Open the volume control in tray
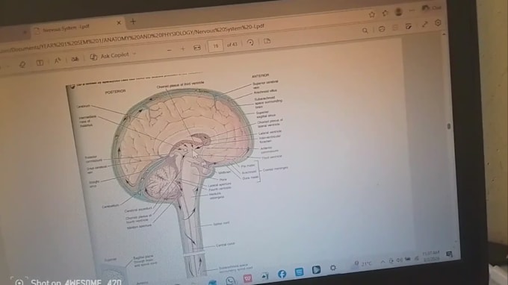 (x=400, y=260)
